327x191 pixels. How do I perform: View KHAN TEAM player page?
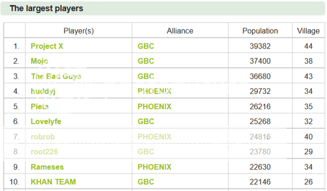click(x=53, y=182)
